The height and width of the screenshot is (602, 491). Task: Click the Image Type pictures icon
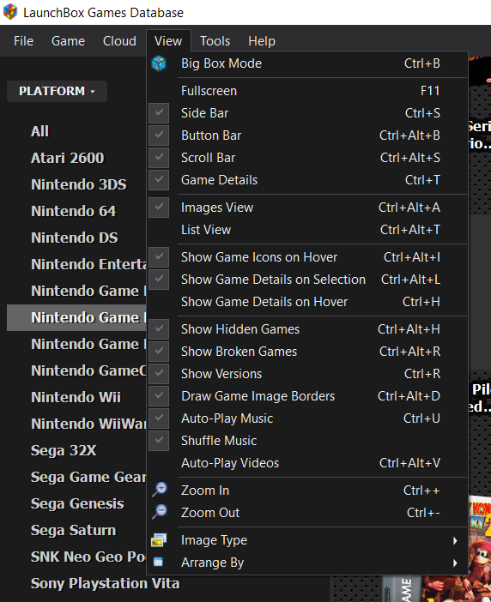[159, 540]
